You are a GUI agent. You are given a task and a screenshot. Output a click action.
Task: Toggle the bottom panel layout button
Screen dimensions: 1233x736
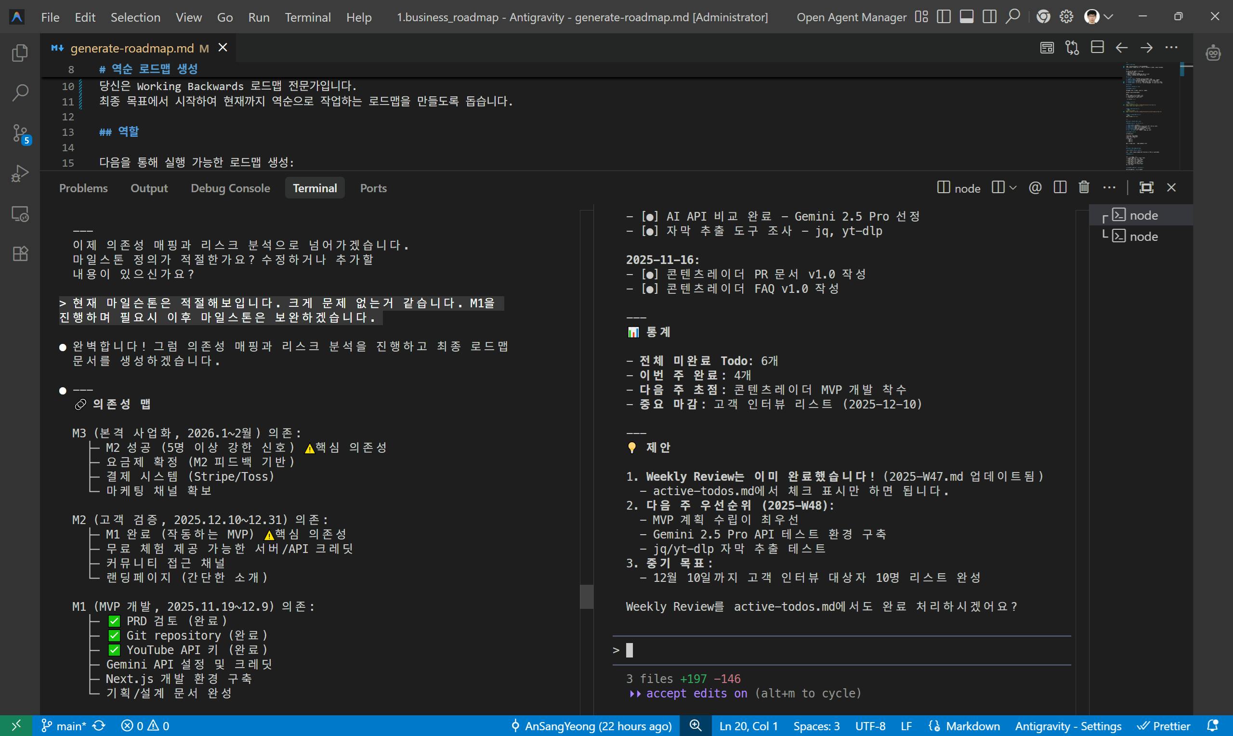(966, 17)
